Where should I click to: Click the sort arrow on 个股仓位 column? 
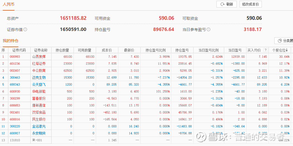pos(287,50)
